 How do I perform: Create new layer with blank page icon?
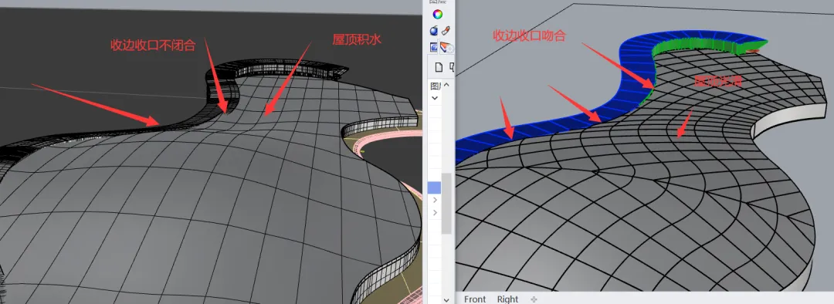(439, 67)
